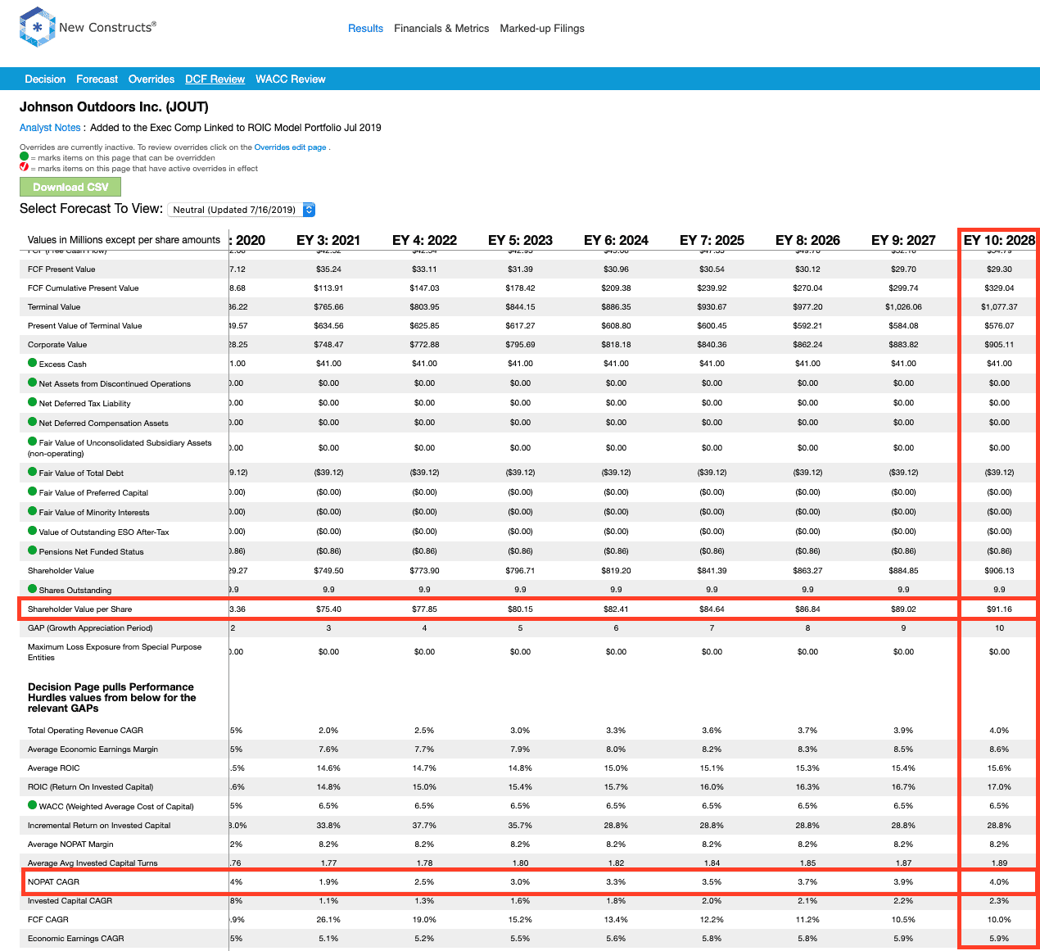Select the EY 5: 2023 column header
This screenshot has height=951, width=1040.
click(520, 240)
